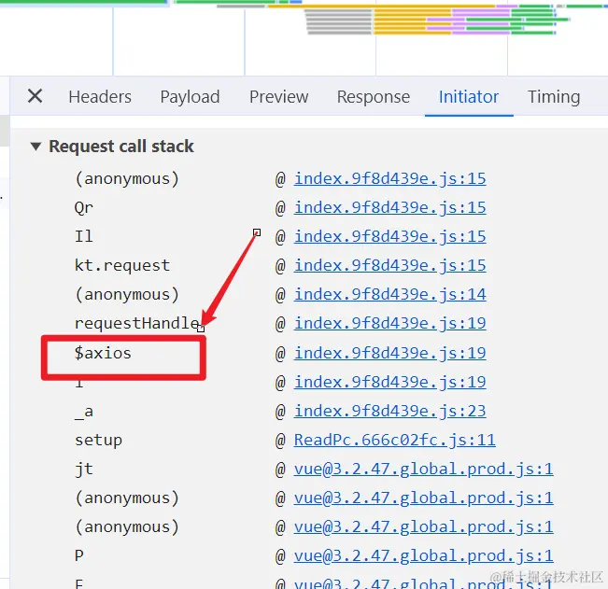Viewport: 608px width, 589px height.
Task: Open source link for requestHandle row
Action: [390, 324]
